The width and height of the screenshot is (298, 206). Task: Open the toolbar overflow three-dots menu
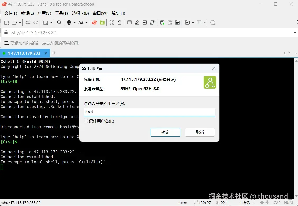click(297, 22)
